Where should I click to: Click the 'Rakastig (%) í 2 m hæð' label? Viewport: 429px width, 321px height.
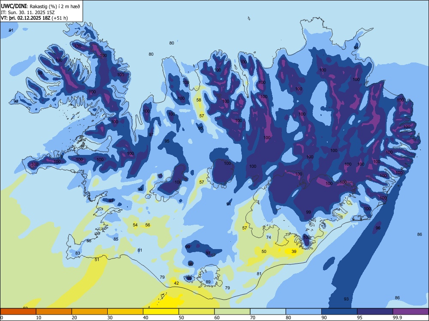click(x=55, y=6)
